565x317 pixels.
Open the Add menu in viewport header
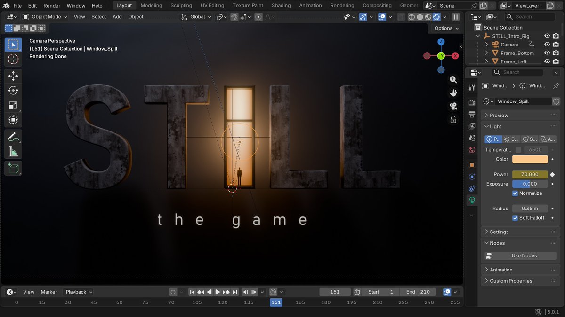coord(117,17)
